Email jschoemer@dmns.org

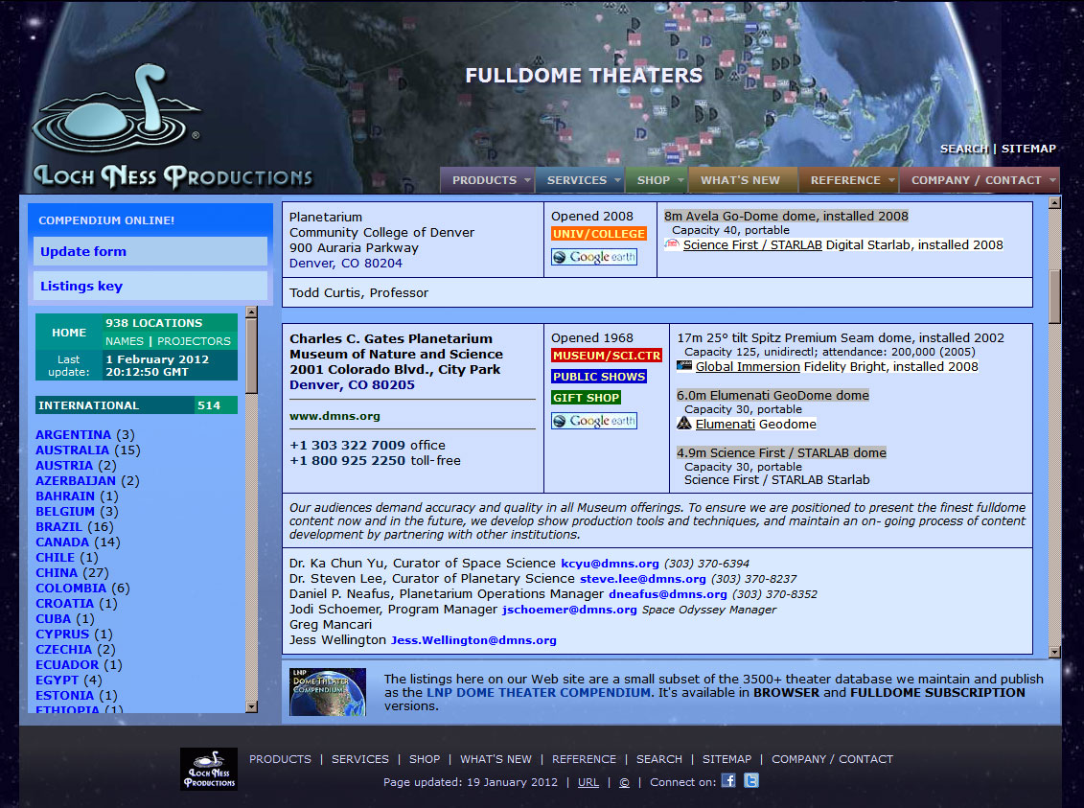pos(569,610)
